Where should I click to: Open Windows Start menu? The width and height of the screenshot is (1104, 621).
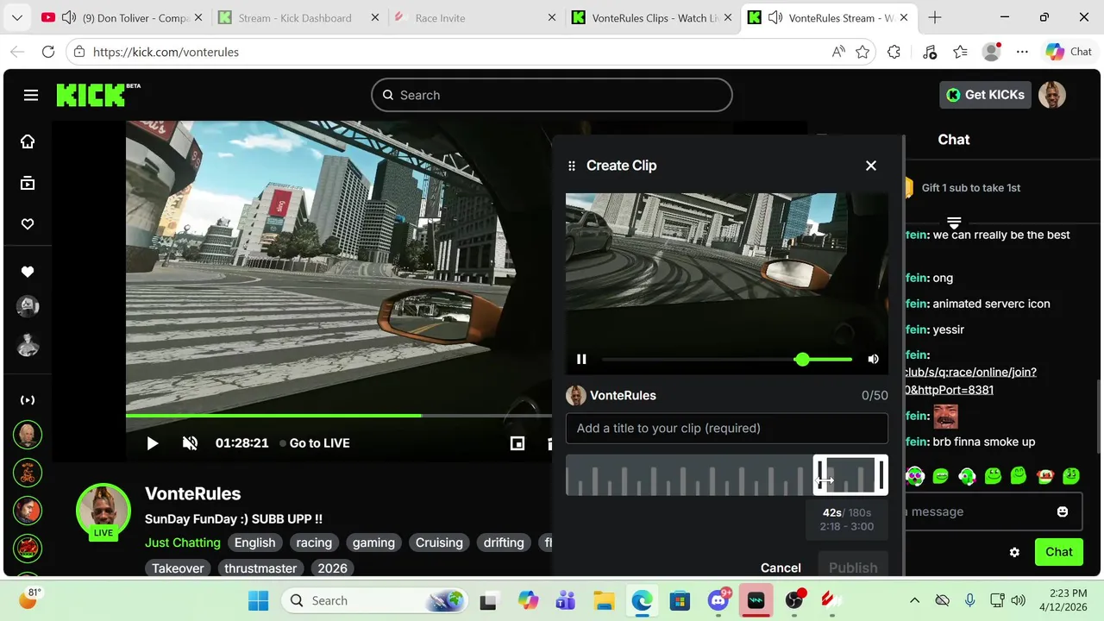pyautogui.click(x=258, y=600)
